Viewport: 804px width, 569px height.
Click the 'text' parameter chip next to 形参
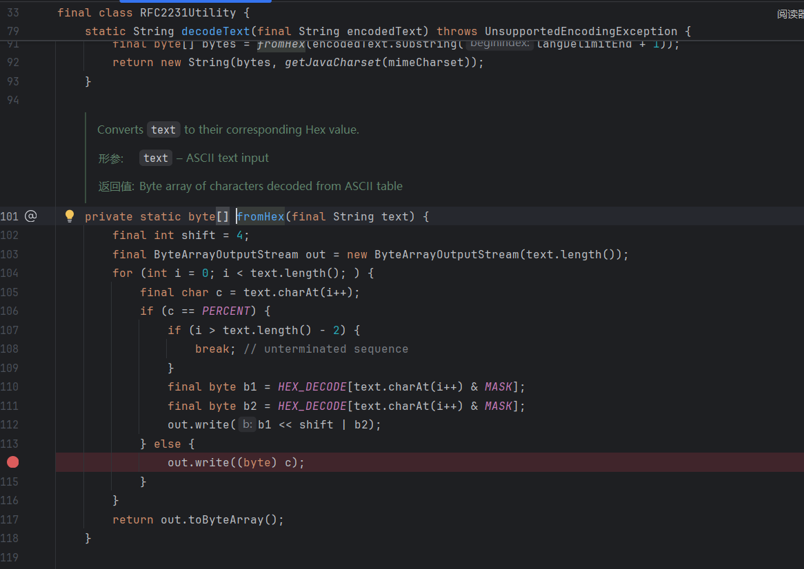pos(155,158)
